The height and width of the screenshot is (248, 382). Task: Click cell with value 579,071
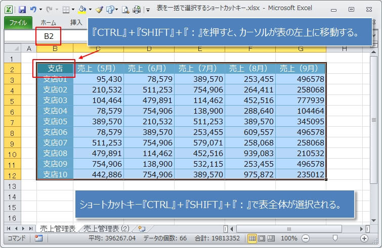(x=199, y=143)
